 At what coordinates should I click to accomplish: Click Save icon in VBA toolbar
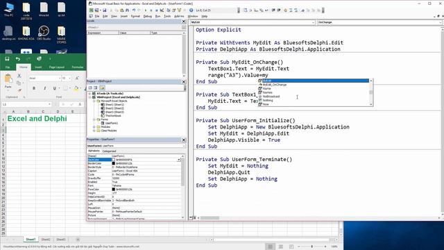[104, 10]
